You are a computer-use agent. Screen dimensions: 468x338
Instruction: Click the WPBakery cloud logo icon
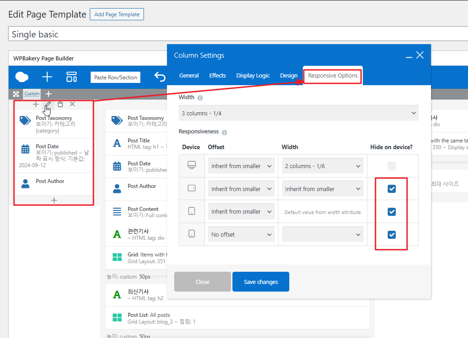[22, 77]
